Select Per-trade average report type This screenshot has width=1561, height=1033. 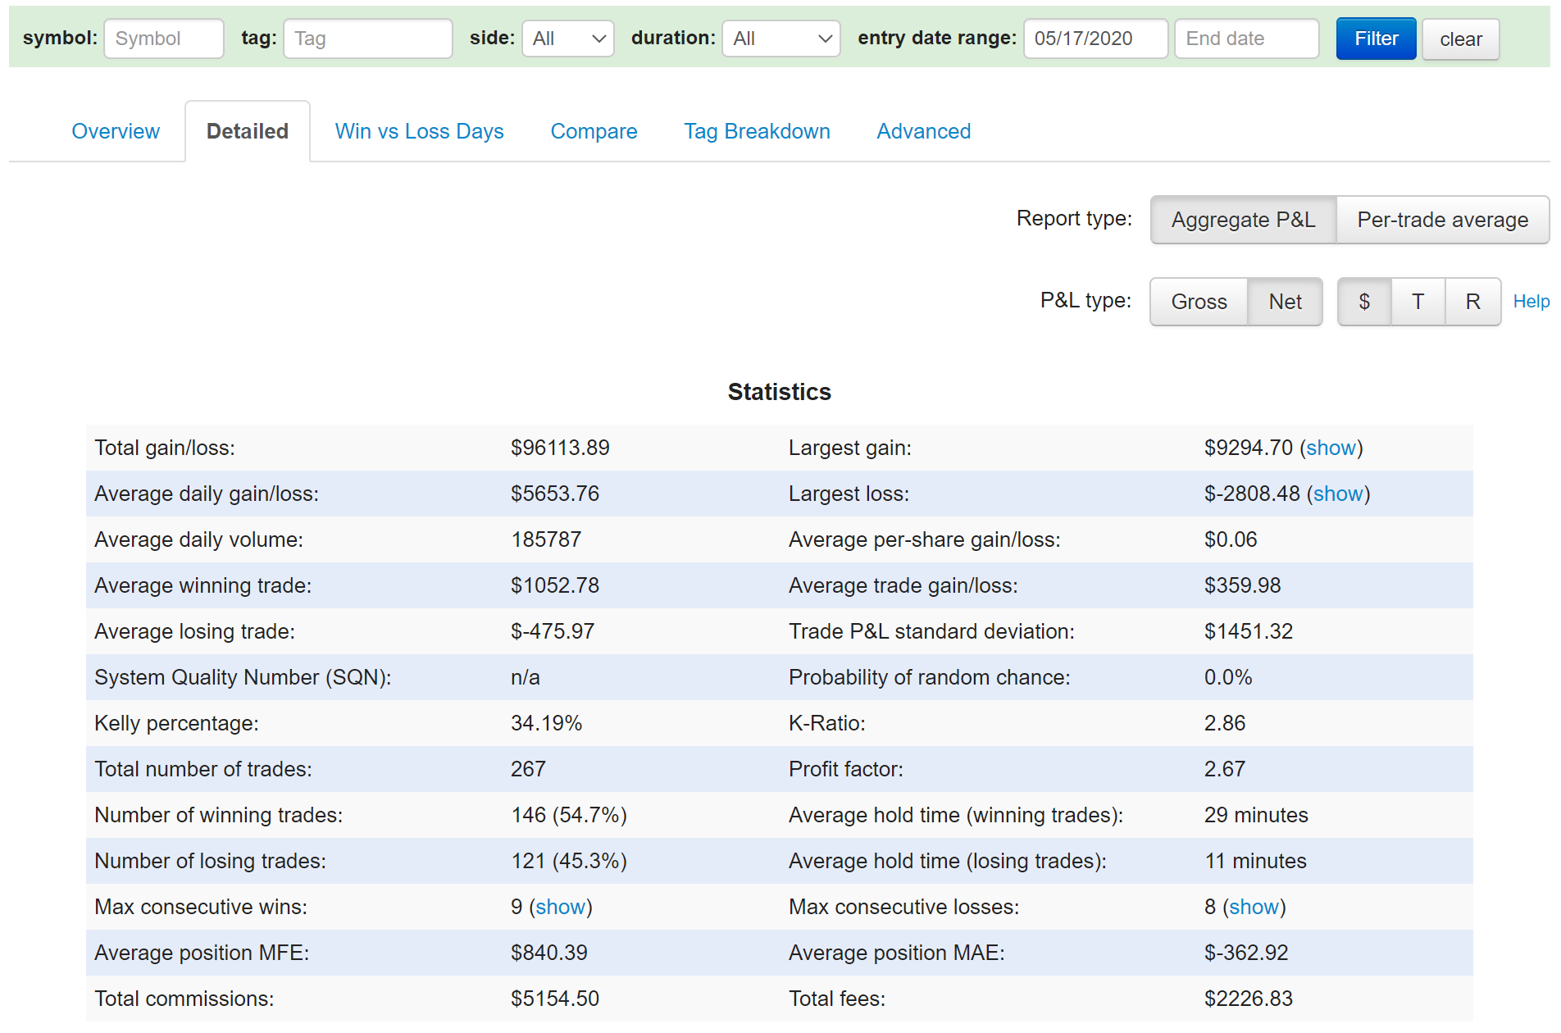1442,220
